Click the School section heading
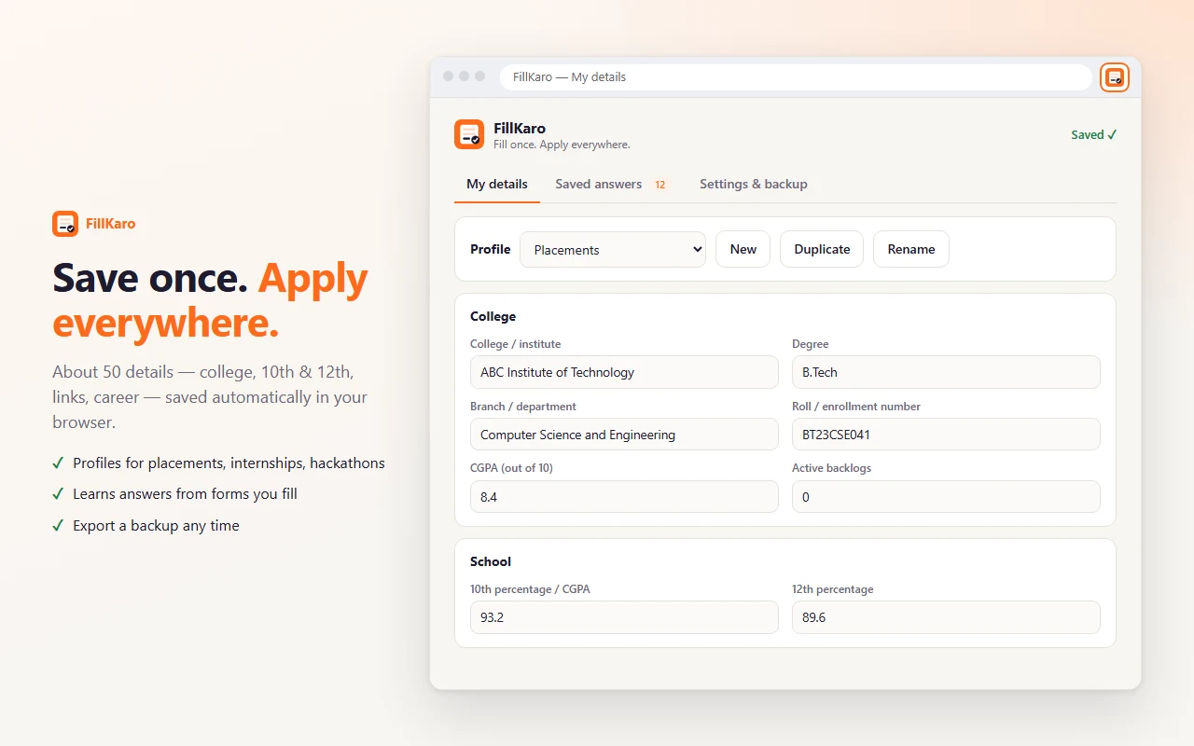The height and width of the screenshot is (746, 1194). pos(491,561)
